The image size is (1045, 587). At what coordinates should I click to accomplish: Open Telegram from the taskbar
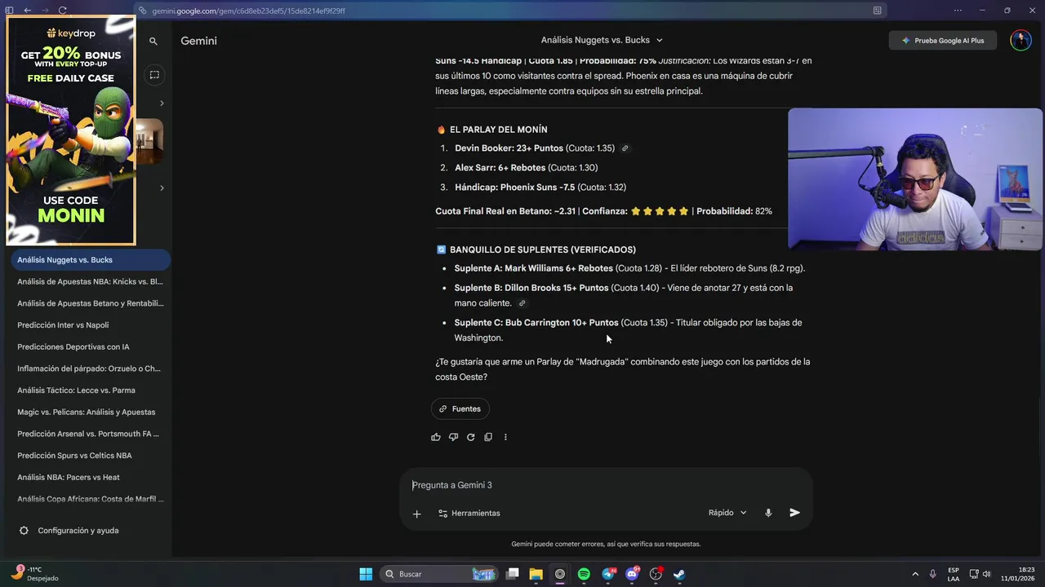point(608,574)
